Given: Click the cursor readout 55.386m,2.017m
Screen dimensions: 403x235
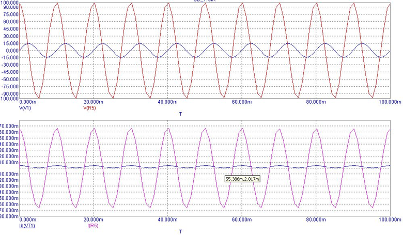Looking at the screenshot, I should point(242,179).
